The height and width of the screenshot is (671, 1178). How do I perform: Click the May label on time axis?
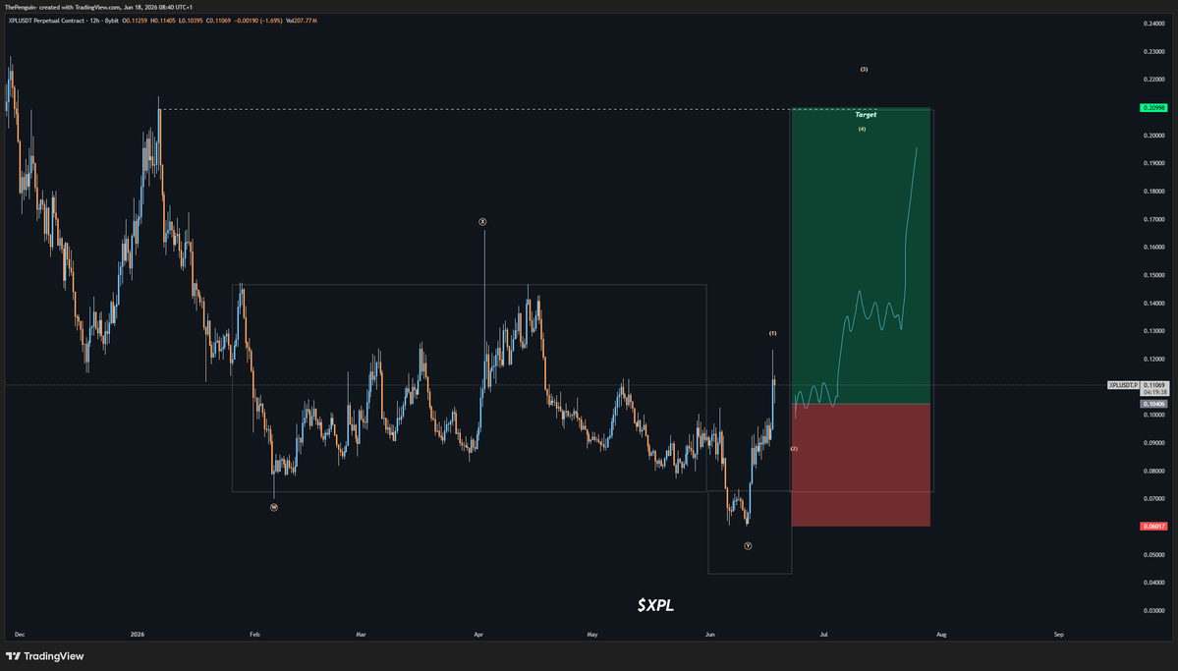click(592, 635)
